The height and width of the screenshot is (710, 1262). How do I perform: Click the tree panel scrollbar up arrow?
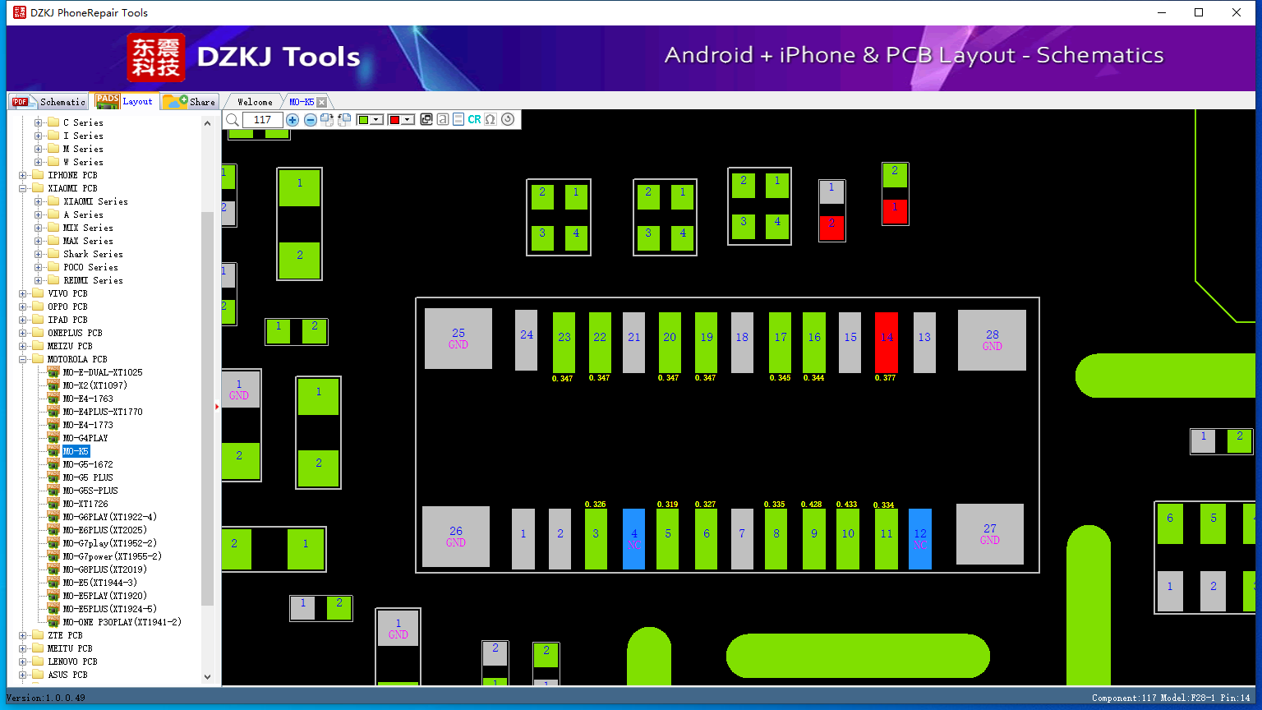click(207, 123)
